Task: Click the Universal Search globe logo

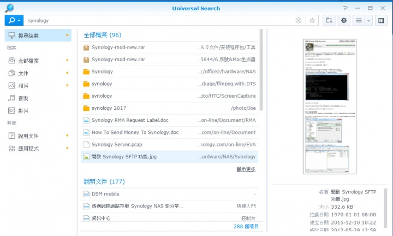Action: pos(9,8)
